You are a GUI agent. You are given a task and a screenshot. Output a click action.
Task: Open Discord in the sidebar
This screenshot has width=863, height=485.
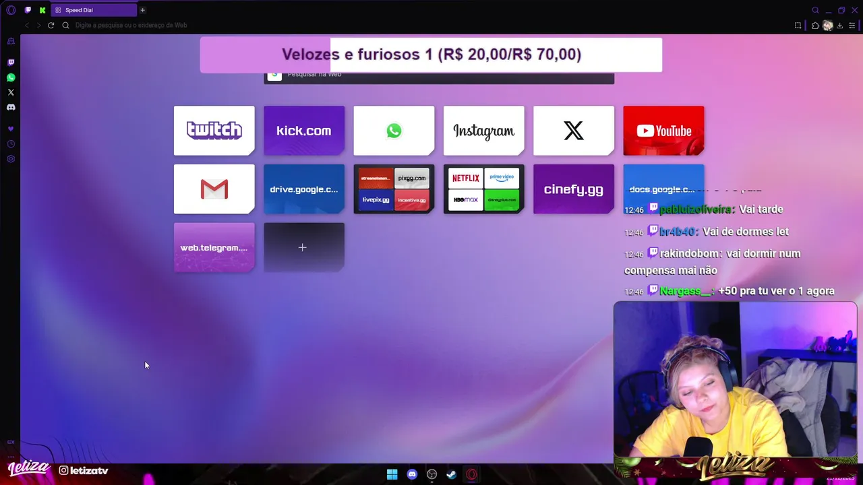point(11,107)
